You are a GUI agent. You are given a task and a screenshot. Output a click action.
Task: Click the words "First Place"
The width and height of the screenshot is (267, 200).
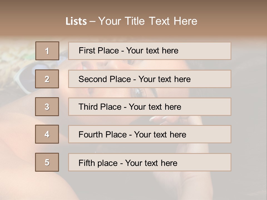(x=98, y=51)
